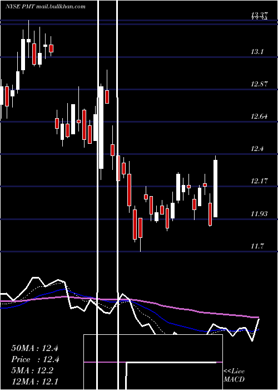Select the 11.93 price axis label

point(260,213)
